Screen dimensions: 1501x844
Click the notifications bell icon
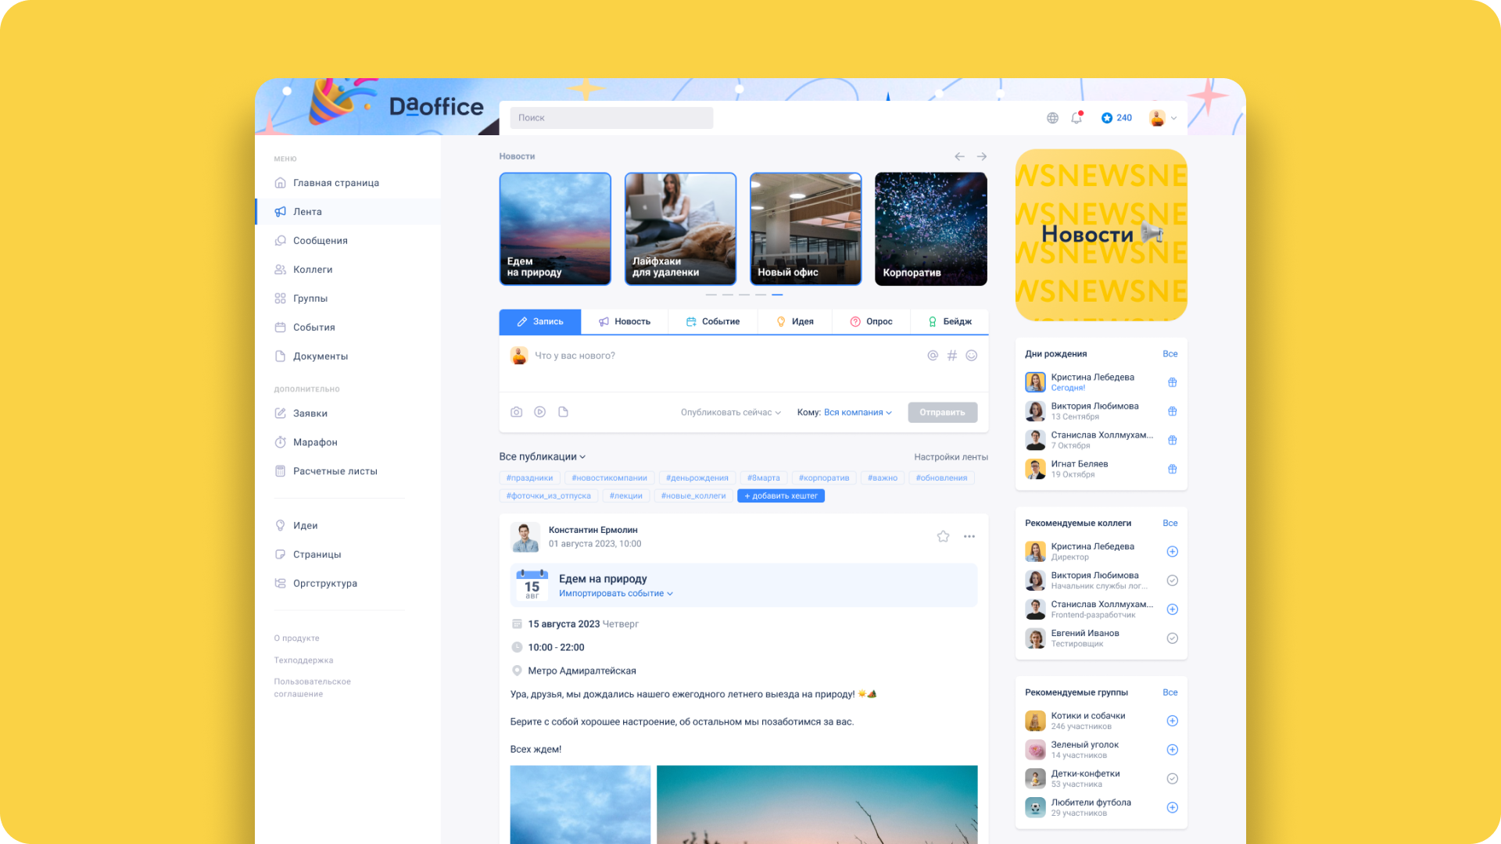click(1076, 118)
